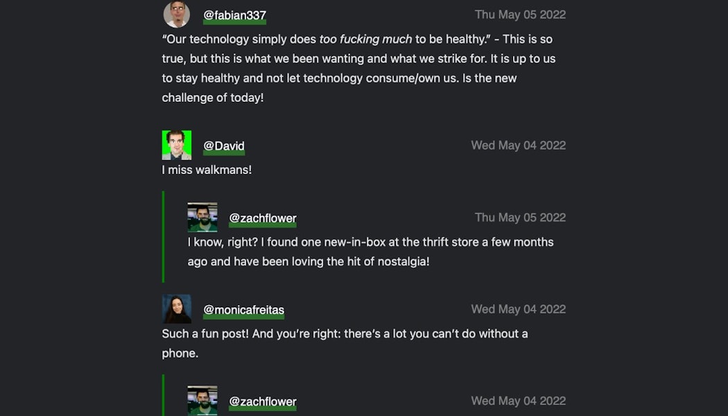
Task: Open the @fabian337 profile link
Action: coord(234,15)
